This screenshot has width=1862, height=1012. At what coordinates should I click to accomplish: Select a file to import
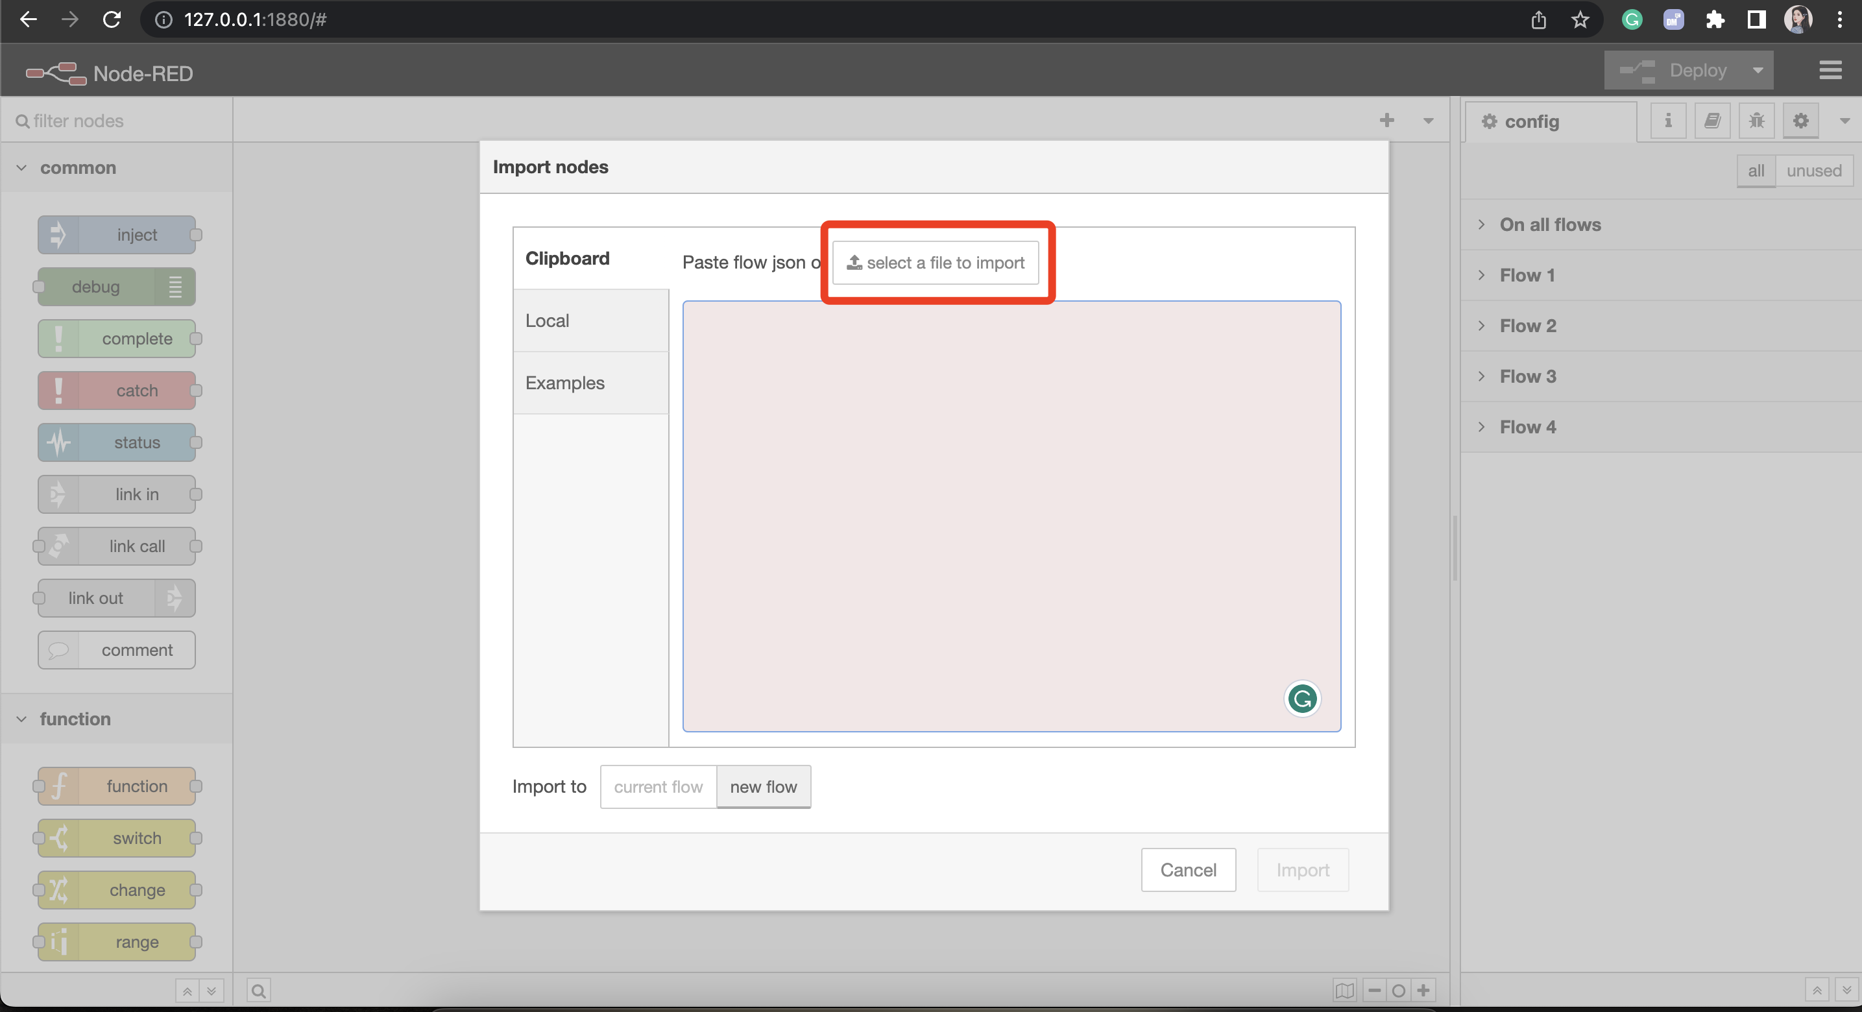937,262
